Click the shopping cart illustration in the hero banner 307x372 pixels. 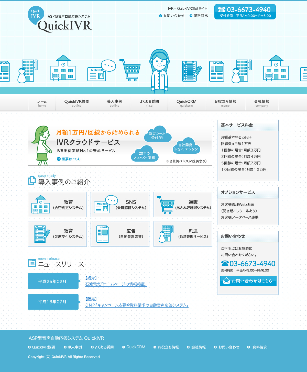(x=130, y=70)
